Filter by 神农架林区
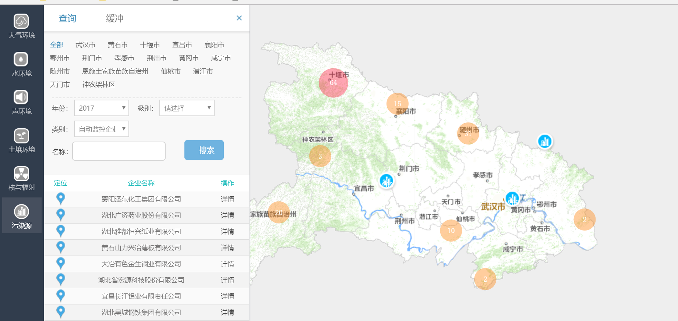Image resolution: width=678 pixels, height=321 pixels. 99,85
